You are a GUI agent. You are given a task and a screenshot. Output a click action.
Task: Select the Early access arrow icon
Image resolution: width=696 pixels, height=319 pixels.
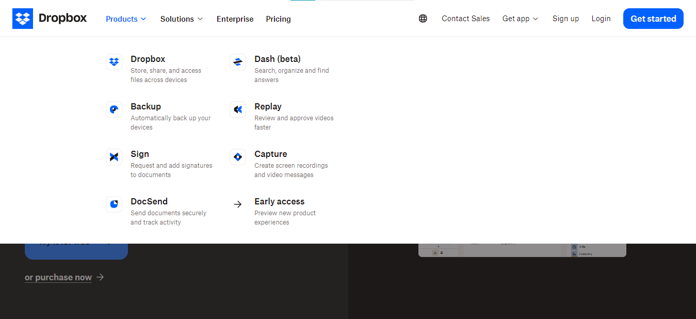[238, 204]
